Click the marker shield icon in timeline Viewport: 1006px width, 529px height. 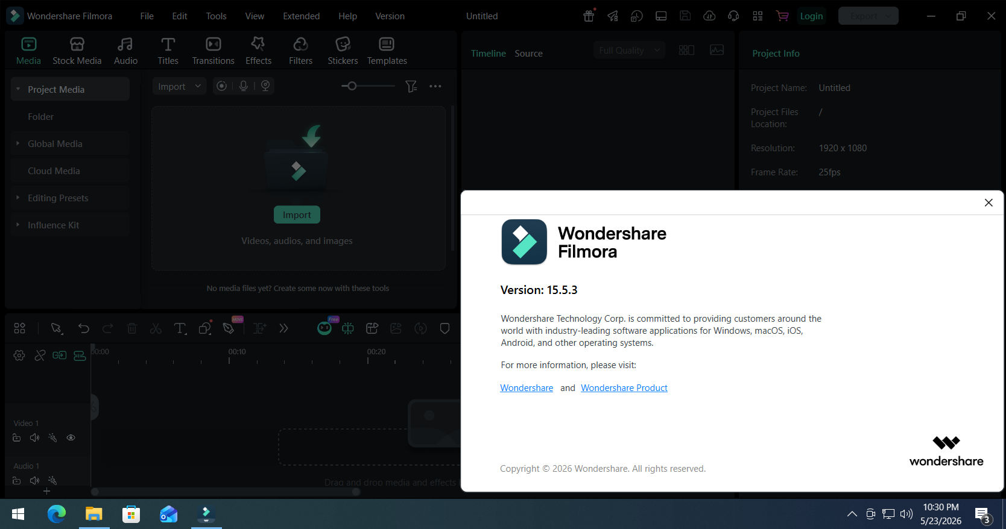click(x=444, y=328)
